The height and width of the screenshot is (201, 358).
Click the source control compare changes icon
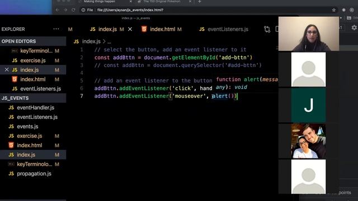coord(267,29)
